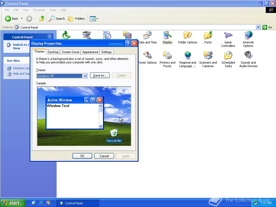Screen dimensions: 276x207
Task: Select the Themes tab
Action: click(39, 51)
